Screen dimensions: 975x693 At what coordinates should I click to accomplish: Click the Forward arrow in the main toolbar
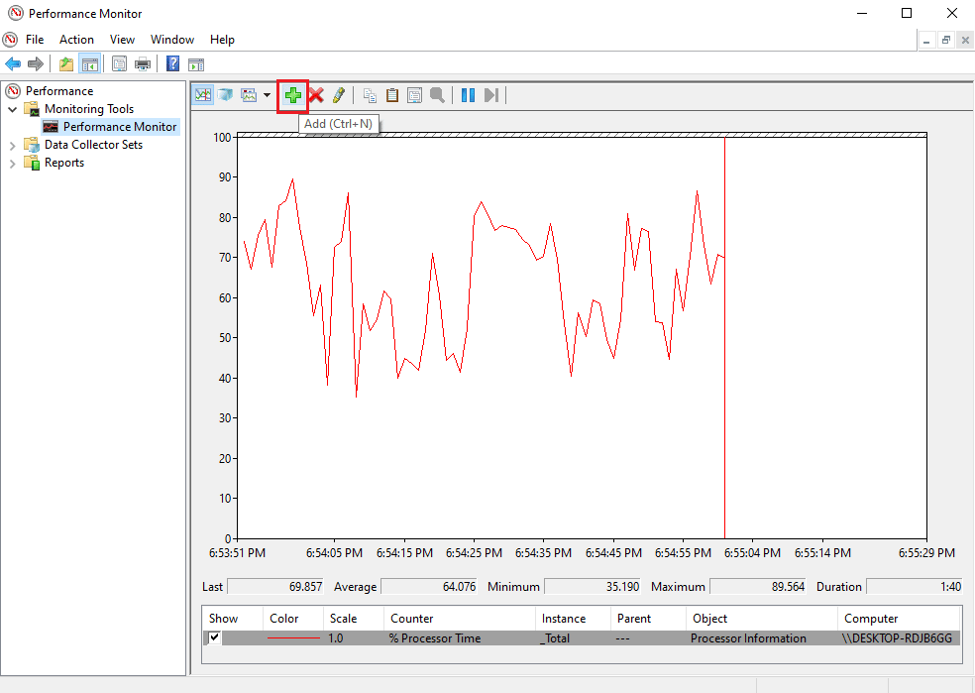point(36,63)
